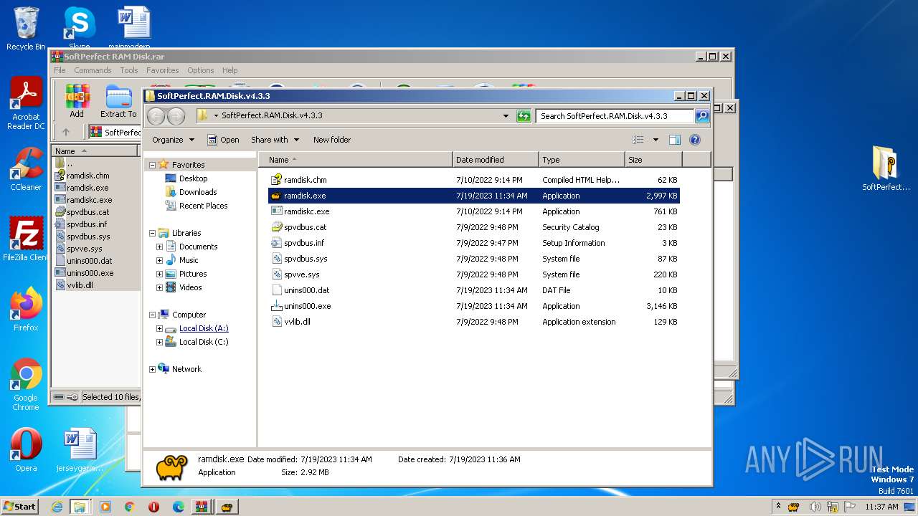Click the search magnifier icon in Explorer

702,115
